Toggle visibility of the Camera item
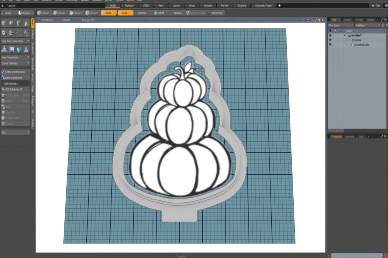Screen dimensions: 388x258 tap(330, 40)
